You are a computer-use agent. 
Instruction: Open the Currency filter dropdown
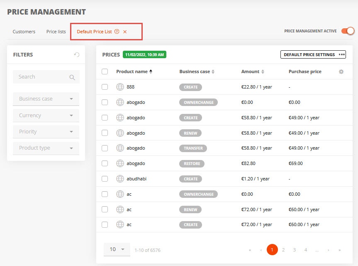[46, 116]
